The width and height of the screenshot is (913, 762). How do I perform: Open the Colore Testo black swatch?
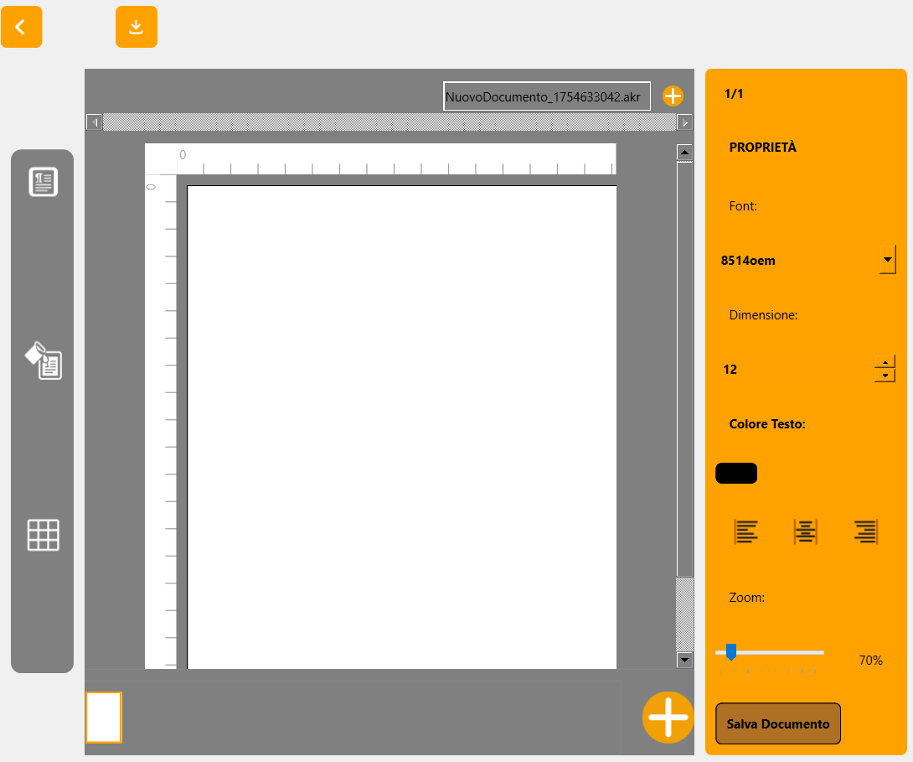[735, 473]
